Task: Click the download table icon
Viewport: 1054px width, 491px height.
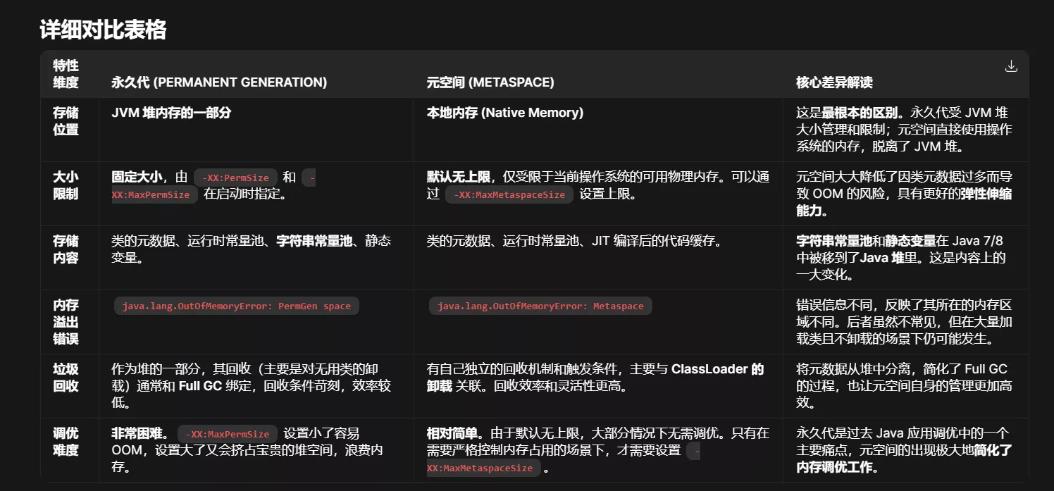Action: 1011,66
